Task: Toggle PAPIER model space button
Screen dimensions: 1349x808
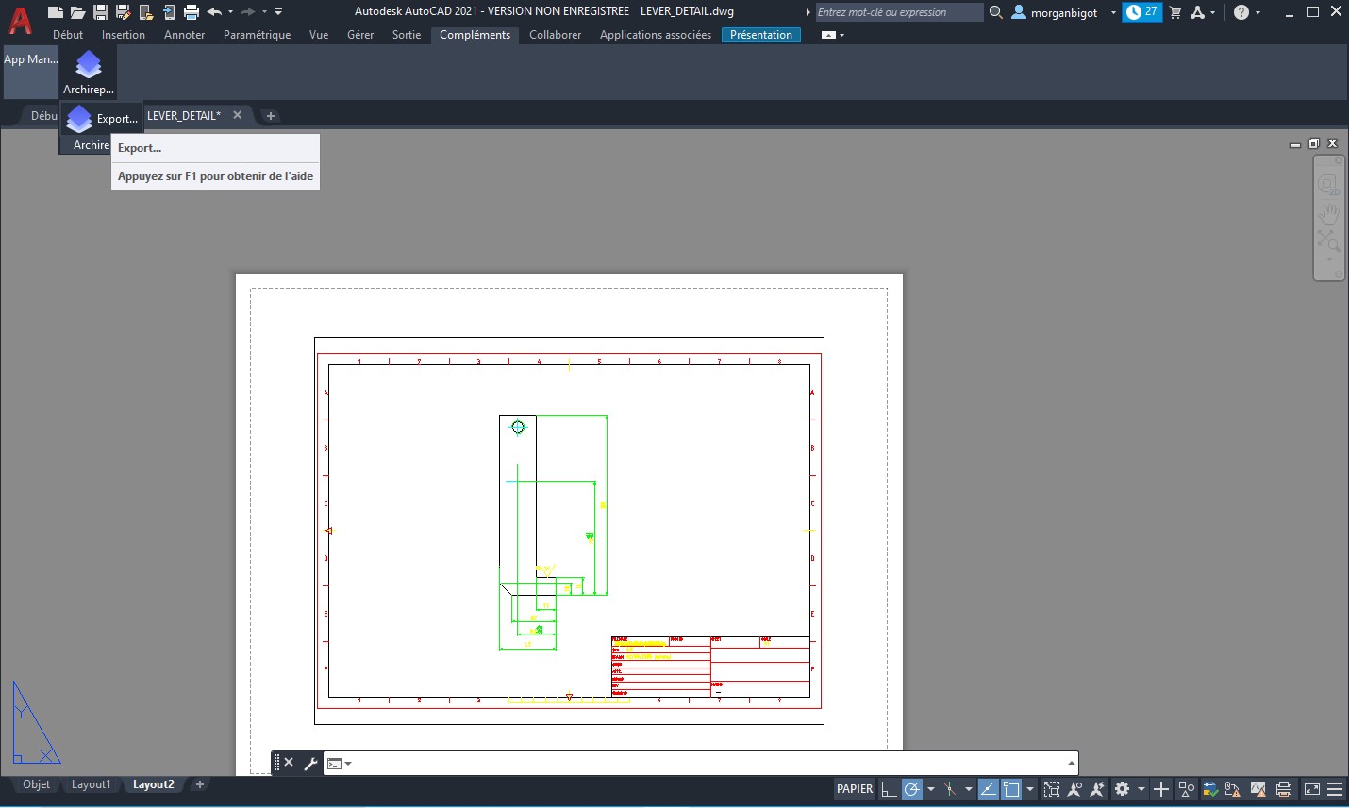Action: tap(855, 789)
